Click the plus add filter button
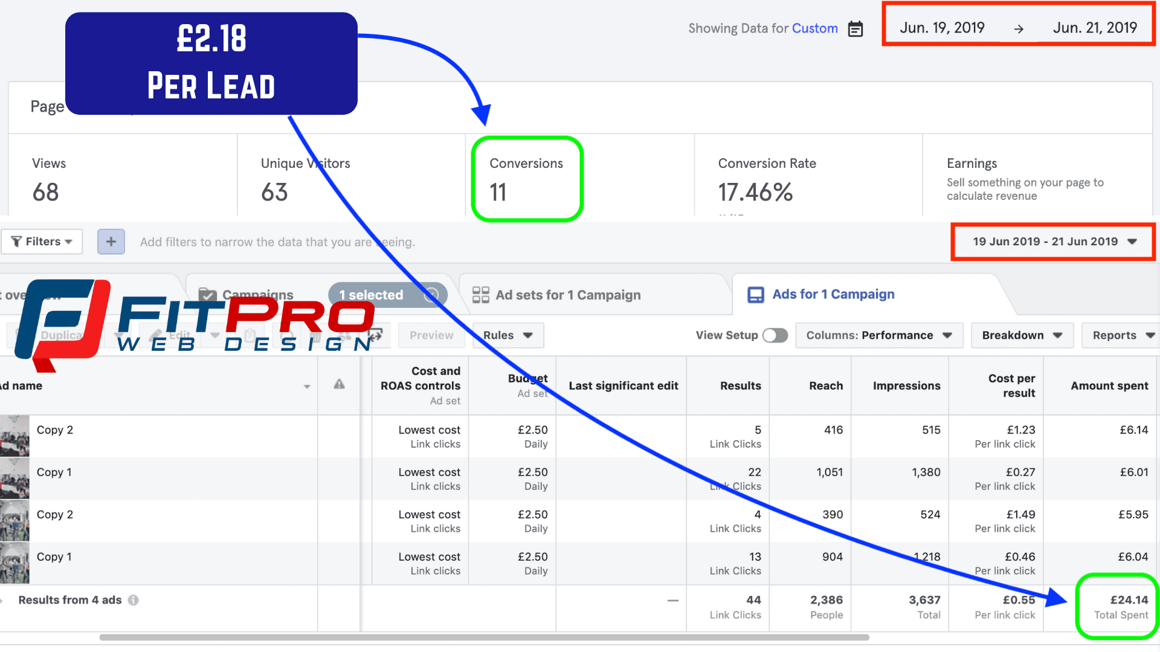The height and width of the screenshot is (652, 1160). click(x=111, y=241)
